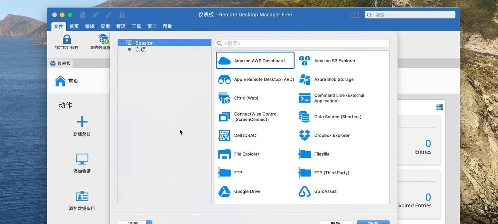The width and height of the screenshot is (498, 224).
Task: Click the greyed arrows icon in title bar
Action: [109, 15]
